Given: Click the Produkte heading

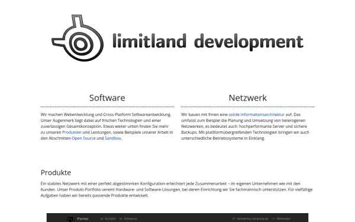Looking at the screenshot, I should 56,173.
